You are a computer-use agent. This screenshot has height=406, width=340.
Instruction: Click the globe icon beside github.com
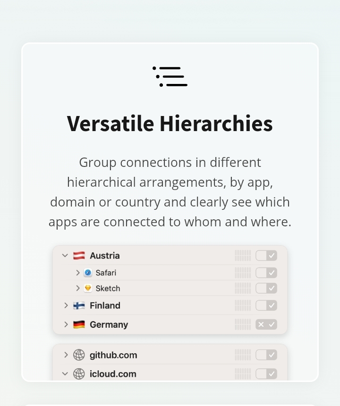point(79,355)
